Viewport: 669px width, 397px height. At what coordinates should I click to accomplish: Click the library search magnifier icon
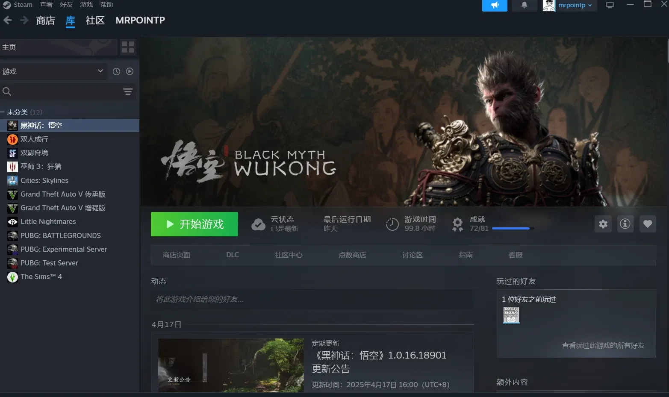[x=7, y=91]
